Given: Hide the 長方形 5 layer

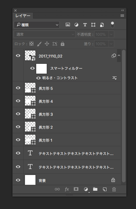Looking at the screenshot, I should [x=18, y=88].
